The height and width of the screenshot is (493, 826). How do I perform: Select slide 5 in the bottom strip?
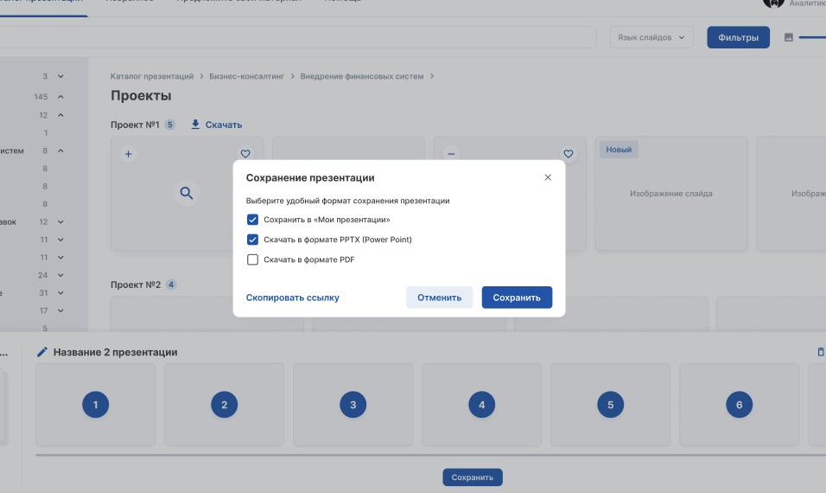(611, 405)
